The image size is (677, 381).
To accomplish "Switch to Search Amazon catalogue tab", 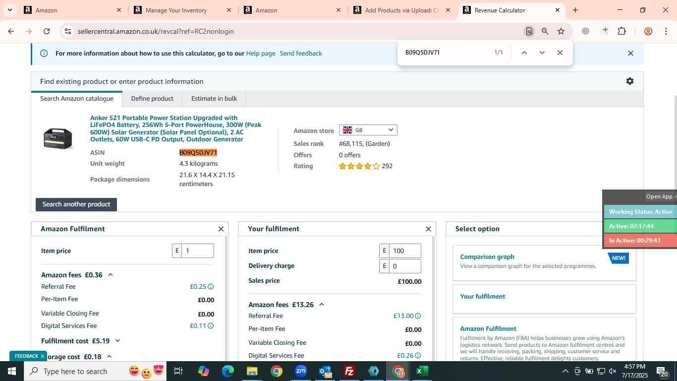I will coord(77,98).
